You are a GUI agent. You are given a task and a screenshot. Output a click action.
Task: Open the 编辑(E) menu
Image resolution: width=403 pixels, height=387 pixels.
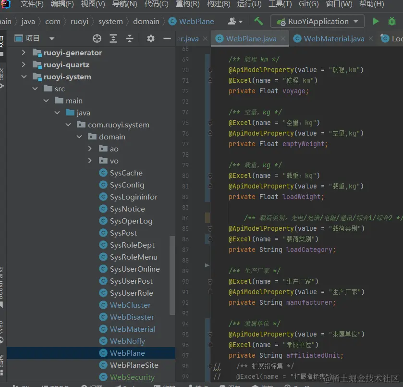click(x=62, y=4)
